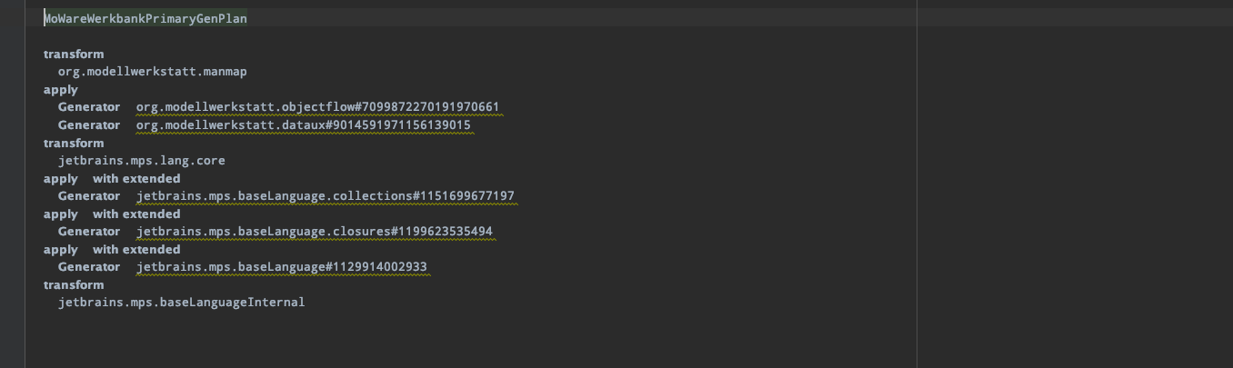Screen dimensions: 1233x368
Task: Click the Generator label beside dataux reference
Action: click(89, 125)
